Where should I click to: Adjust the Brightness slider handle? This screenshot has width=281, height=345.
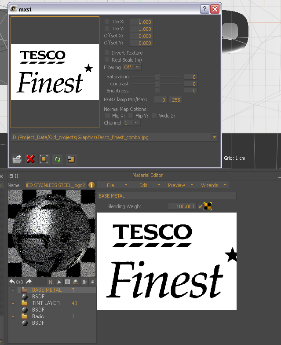[x=157, y=91]
